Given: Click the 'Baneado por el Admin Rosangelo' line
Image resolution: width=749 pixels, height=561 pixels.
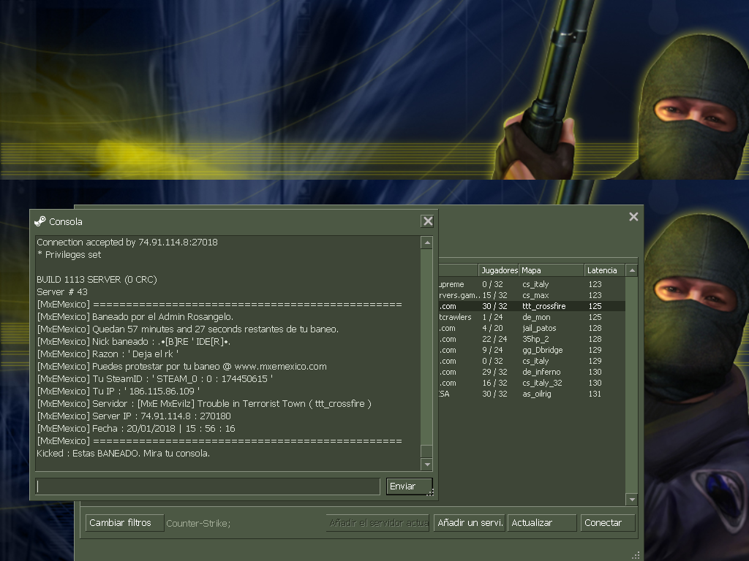Looking at the screenshot, I should [135, 317].
